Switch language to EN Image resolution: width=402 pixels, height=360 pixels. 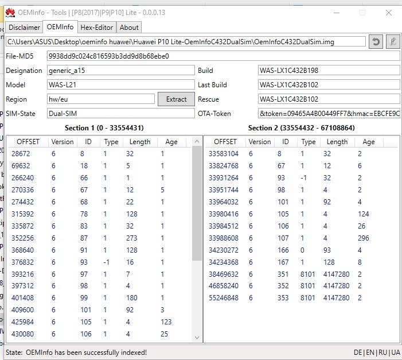[370, 353]
